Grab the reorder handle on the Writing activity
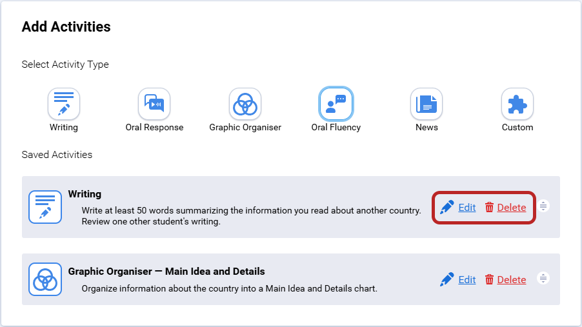The image size is (582, 327). pyautogui.click(x=543, y=206)
